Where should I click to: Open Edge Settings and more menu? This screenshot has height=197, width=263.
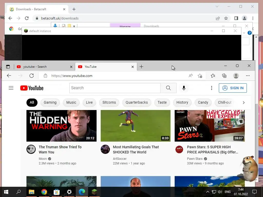point(248,76)
